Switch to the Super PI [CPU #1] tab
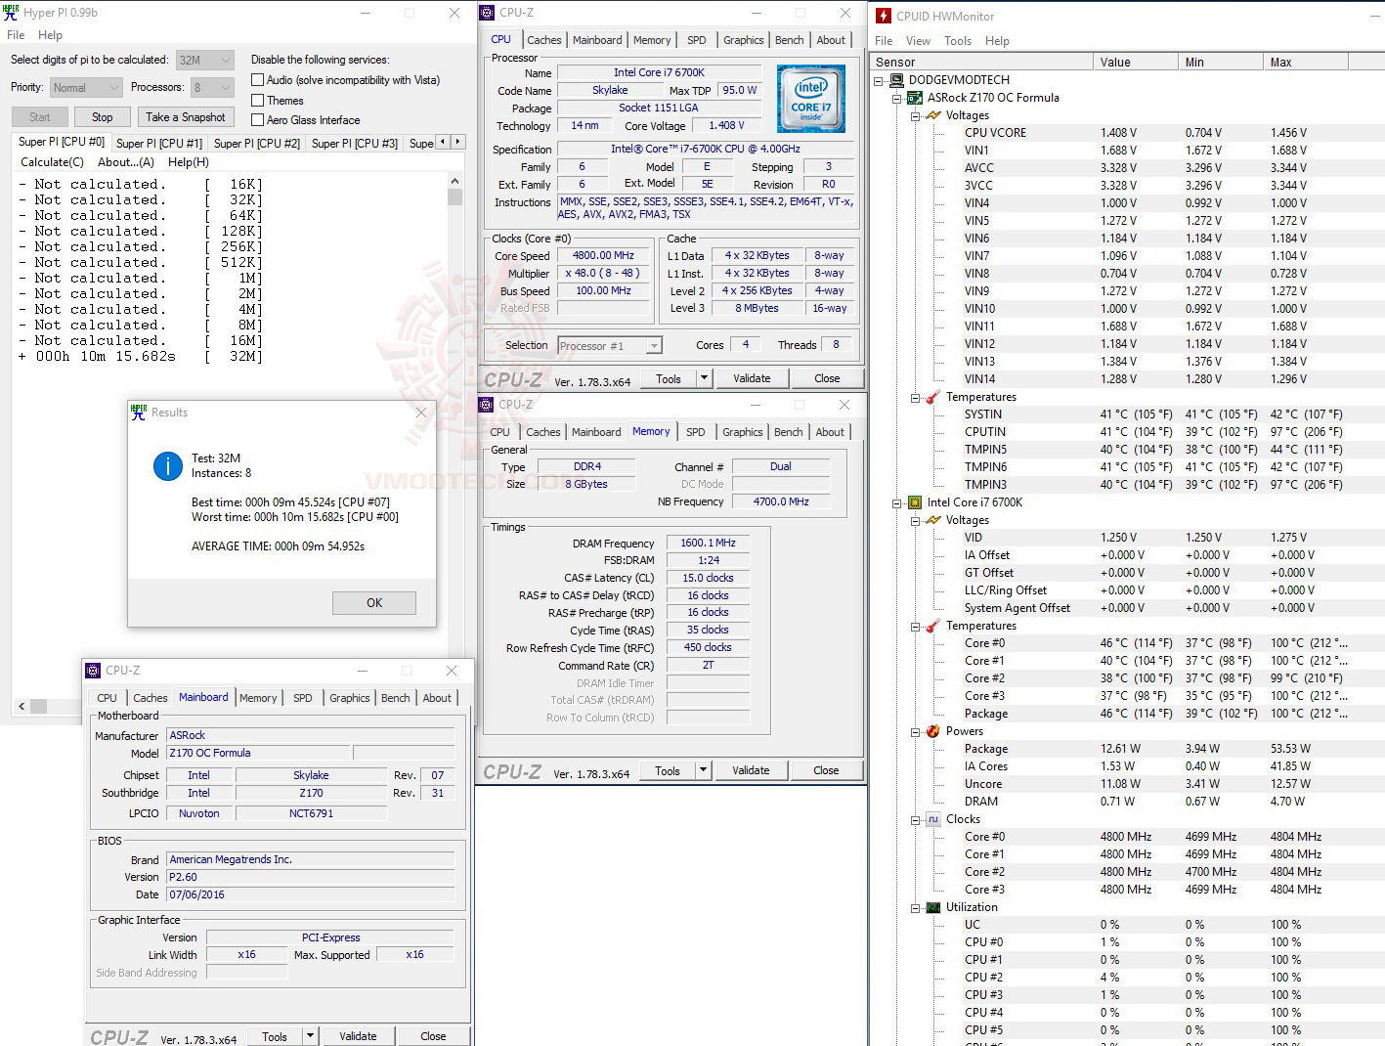 (x=159, y=143)
